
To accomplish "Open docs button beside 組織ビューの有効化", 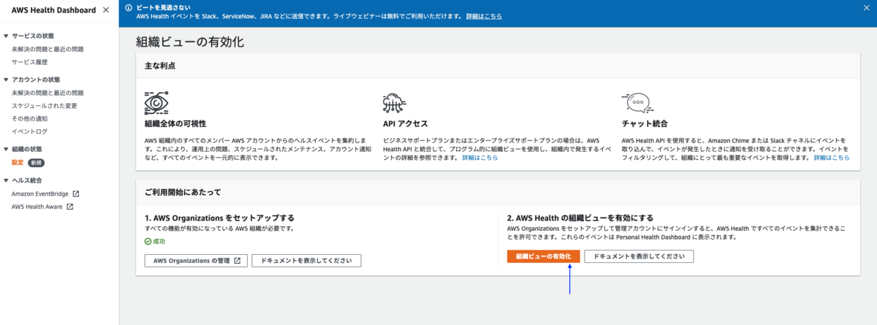I will coord(639,256).
